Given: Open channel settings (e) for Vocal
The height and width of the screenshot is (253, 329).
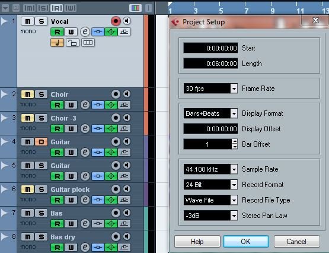Looking at the screenshot, I should pos(85,31).
